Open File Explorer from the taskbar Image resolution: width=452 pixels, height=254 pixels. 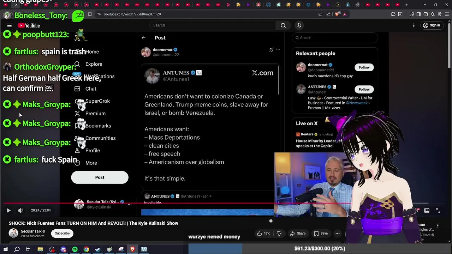pyautogui.click(x=40, y=249)
